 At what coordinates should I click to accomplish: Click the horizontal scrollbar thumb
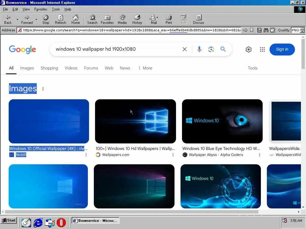[x=132, y=212]
